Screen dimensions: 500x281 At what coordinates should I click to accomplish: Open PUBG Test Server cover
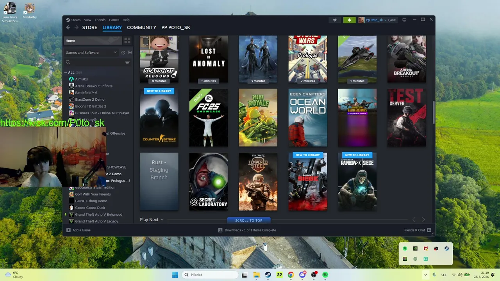(x=407, y=117)
